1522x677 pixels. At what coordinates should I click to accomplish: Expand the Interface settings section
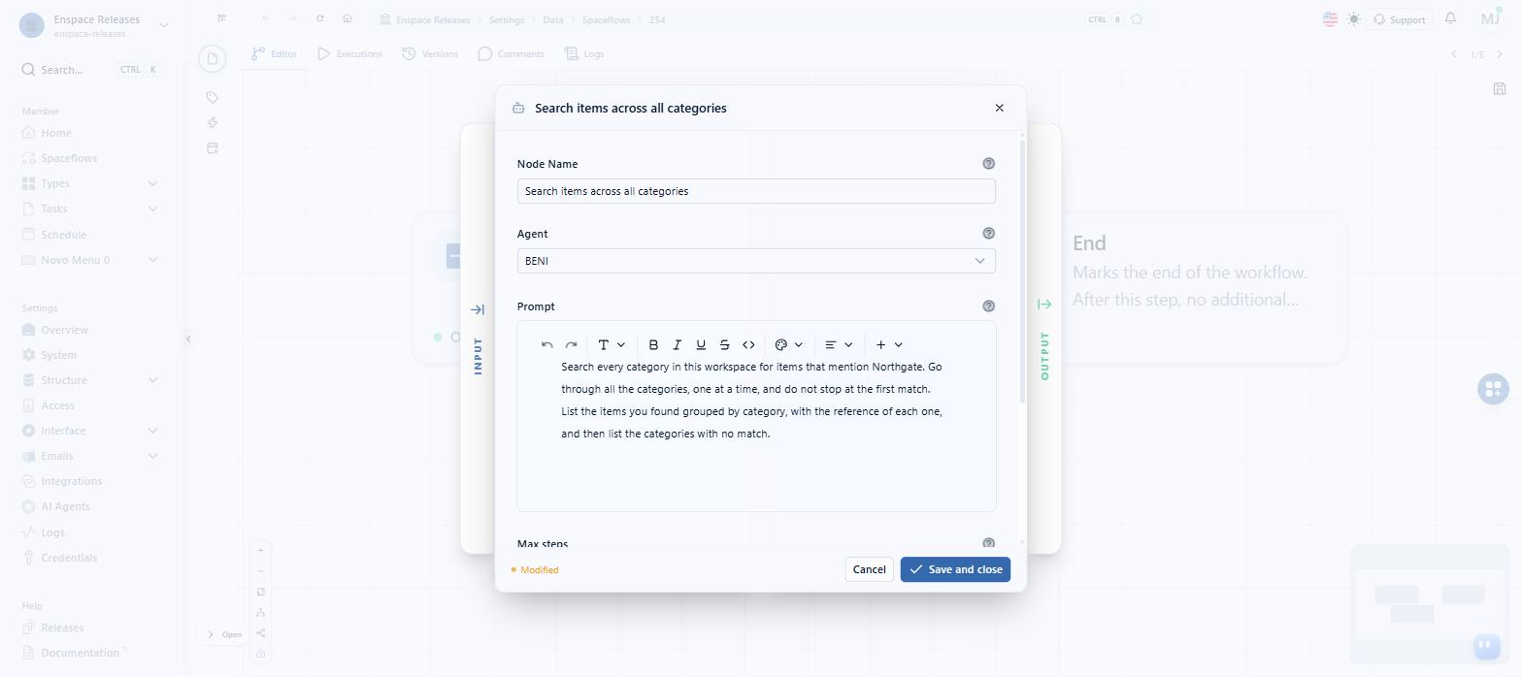tap(89, 431)
